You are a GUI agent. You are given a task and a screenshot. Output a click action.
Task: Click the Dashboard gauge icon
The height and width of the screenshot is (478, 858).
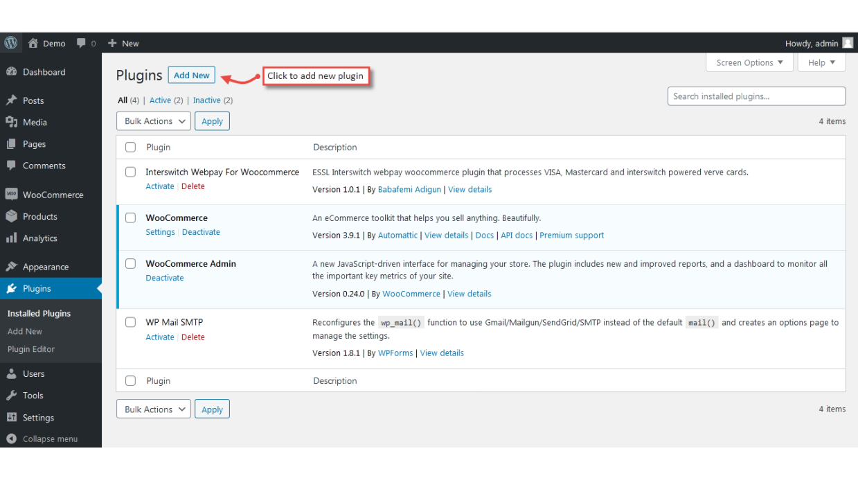pos(11,72)
